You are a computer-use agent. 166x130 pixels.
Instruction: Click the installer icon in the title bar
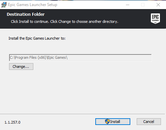pos(4,5)
